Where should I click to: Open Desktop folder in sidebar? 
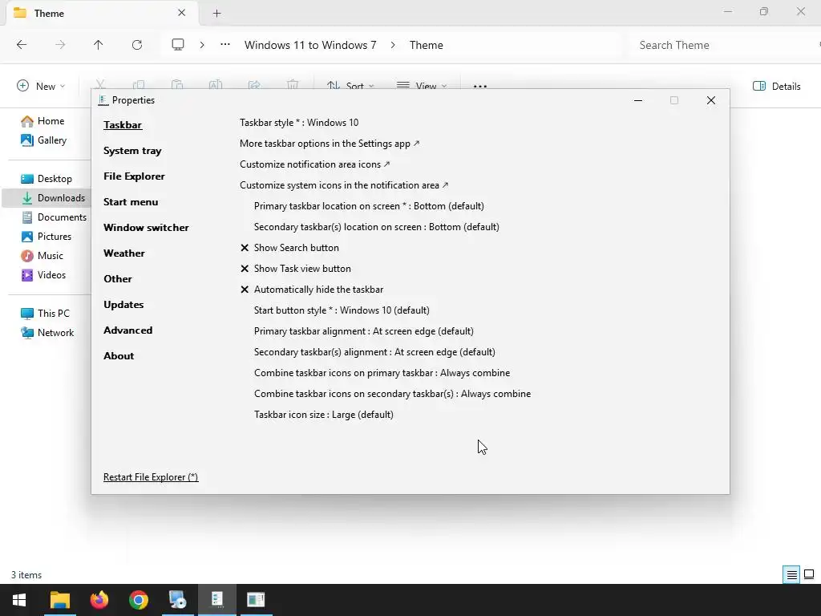click(47, 179)
